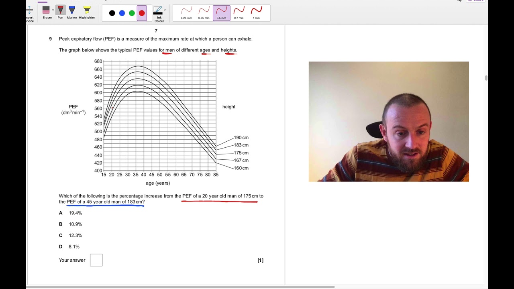Screen dimensions: 514x289
Task: Open the Ink Colour picker
Action: coord(158,14)
